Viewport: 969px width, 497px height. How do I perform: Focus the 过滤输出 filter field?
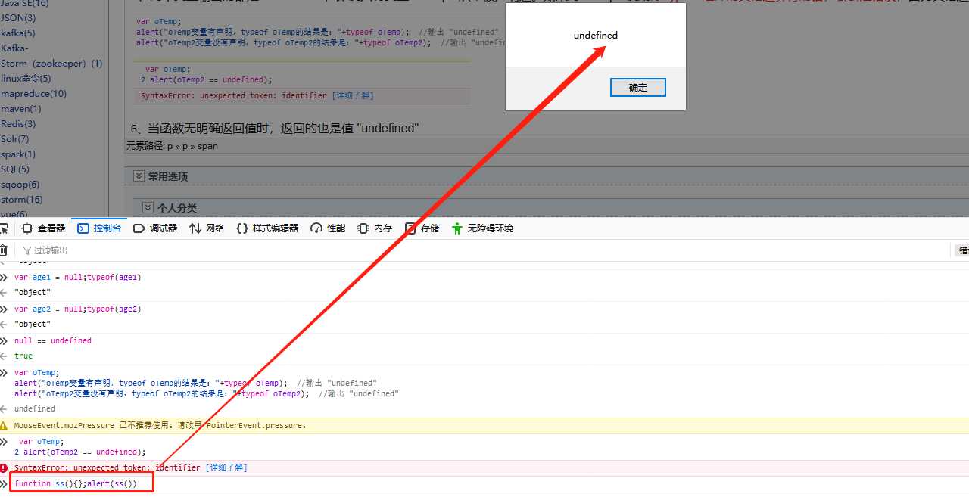[484, 250]
